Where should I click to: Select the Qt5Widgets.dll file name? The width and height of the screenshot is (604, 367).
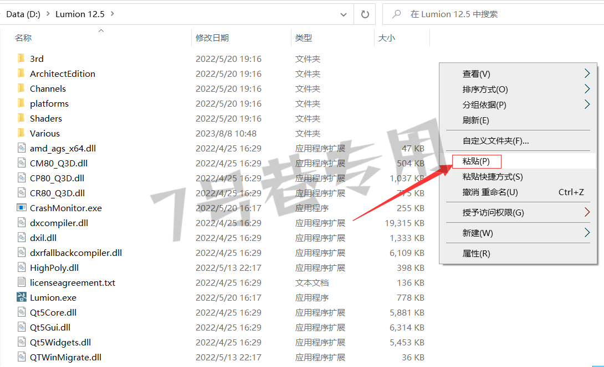click(60, 342)
